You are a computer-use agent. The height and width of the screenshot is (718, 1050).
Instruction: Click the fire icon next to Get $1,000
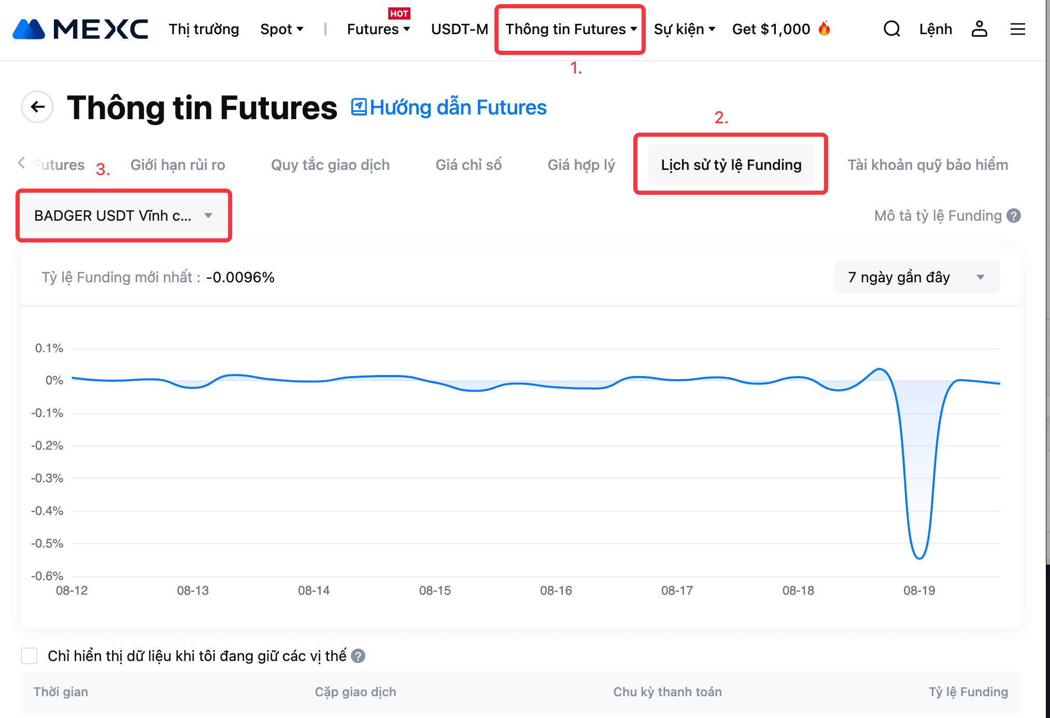(824, 28)
